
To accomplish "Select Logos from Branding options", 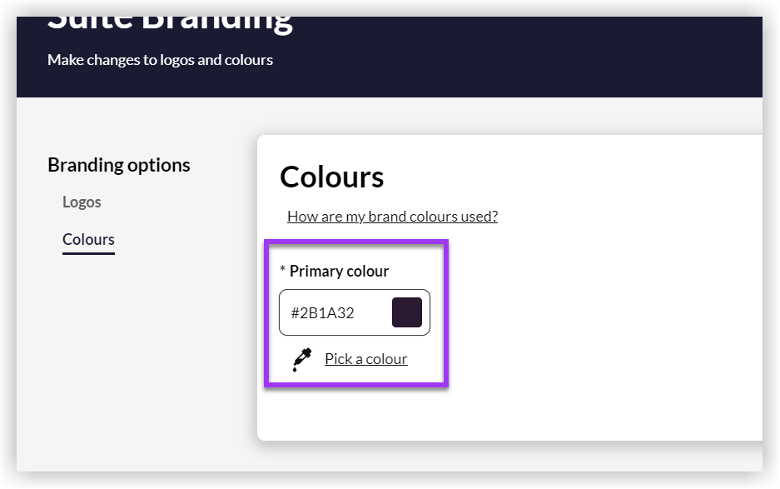I will pos(81,202).
